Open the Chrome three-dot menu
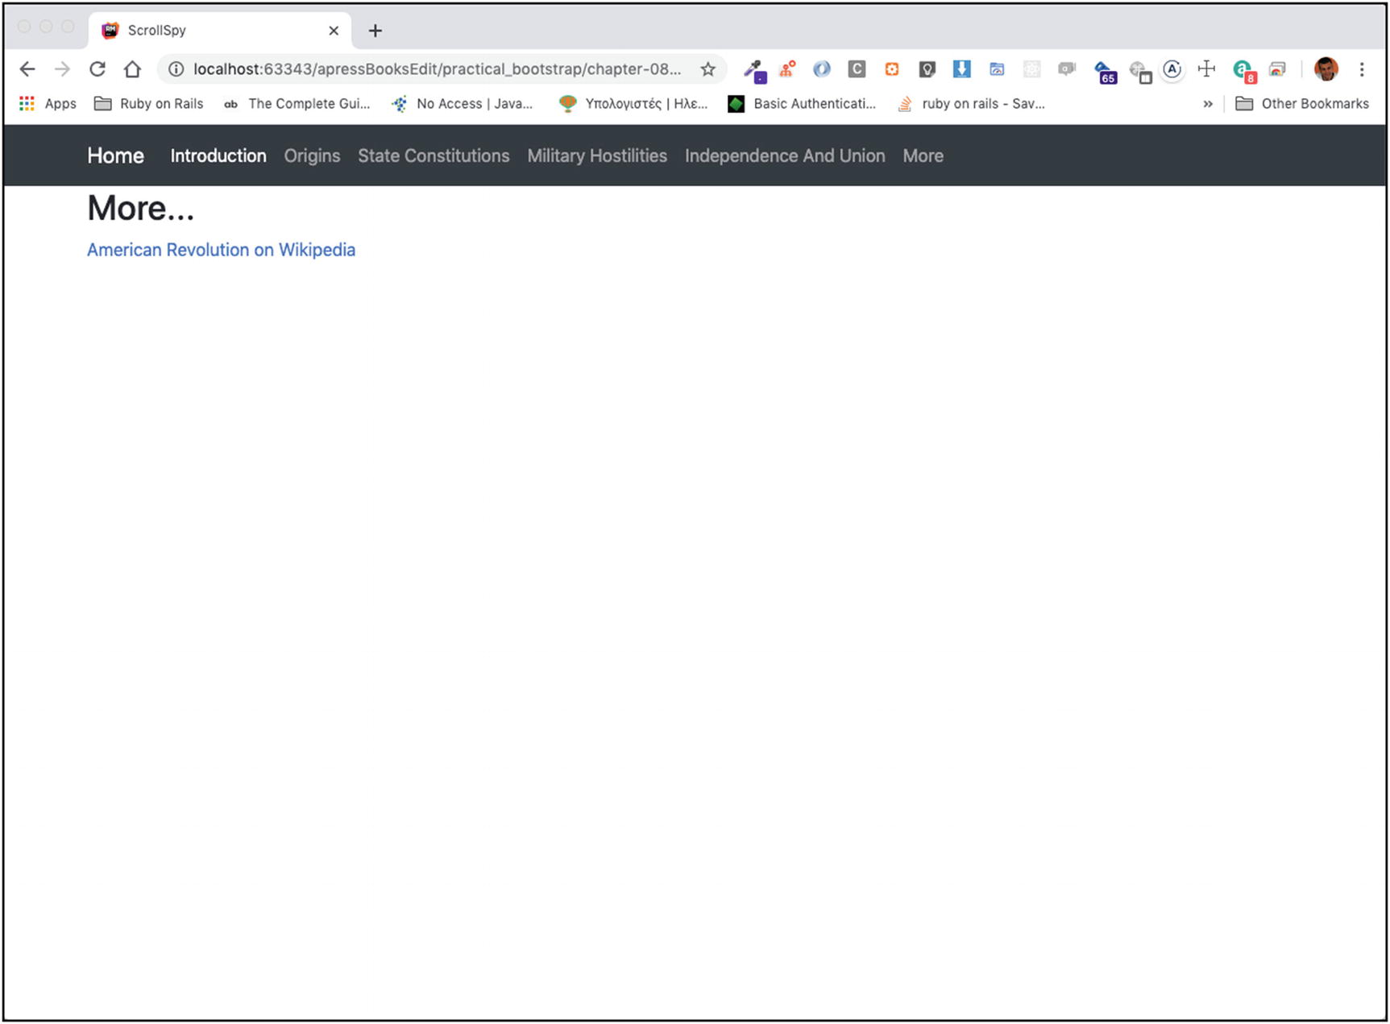 1361,69
